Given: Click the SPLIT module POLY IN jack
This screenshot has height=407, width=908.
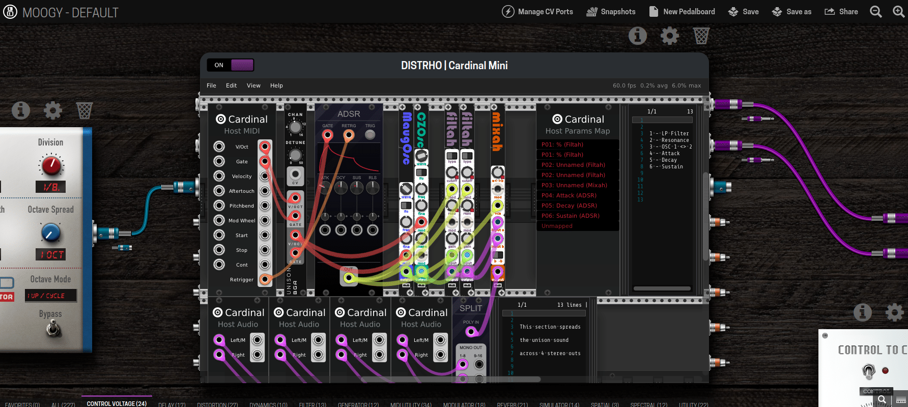Looking at the screenshot, I should point(471,332).
